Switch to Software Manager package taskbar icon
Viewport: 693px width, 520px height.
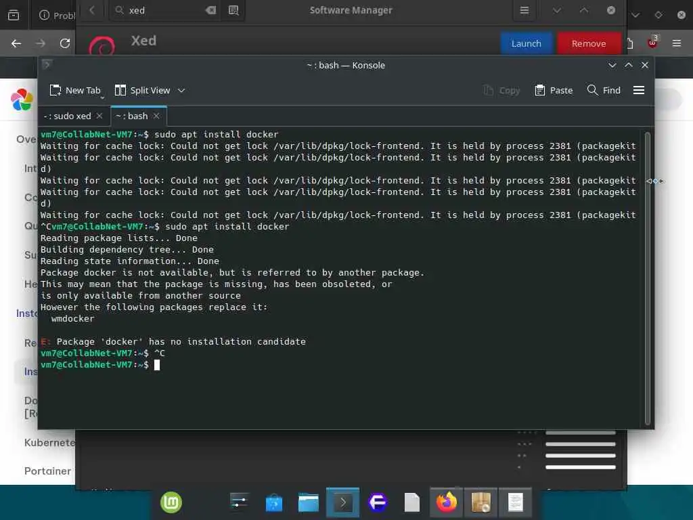481,502
